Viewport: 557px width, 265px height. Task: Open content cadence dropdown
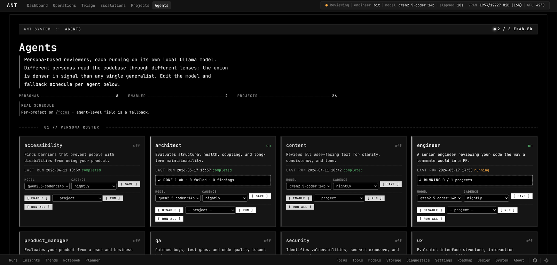pos(355,186)
